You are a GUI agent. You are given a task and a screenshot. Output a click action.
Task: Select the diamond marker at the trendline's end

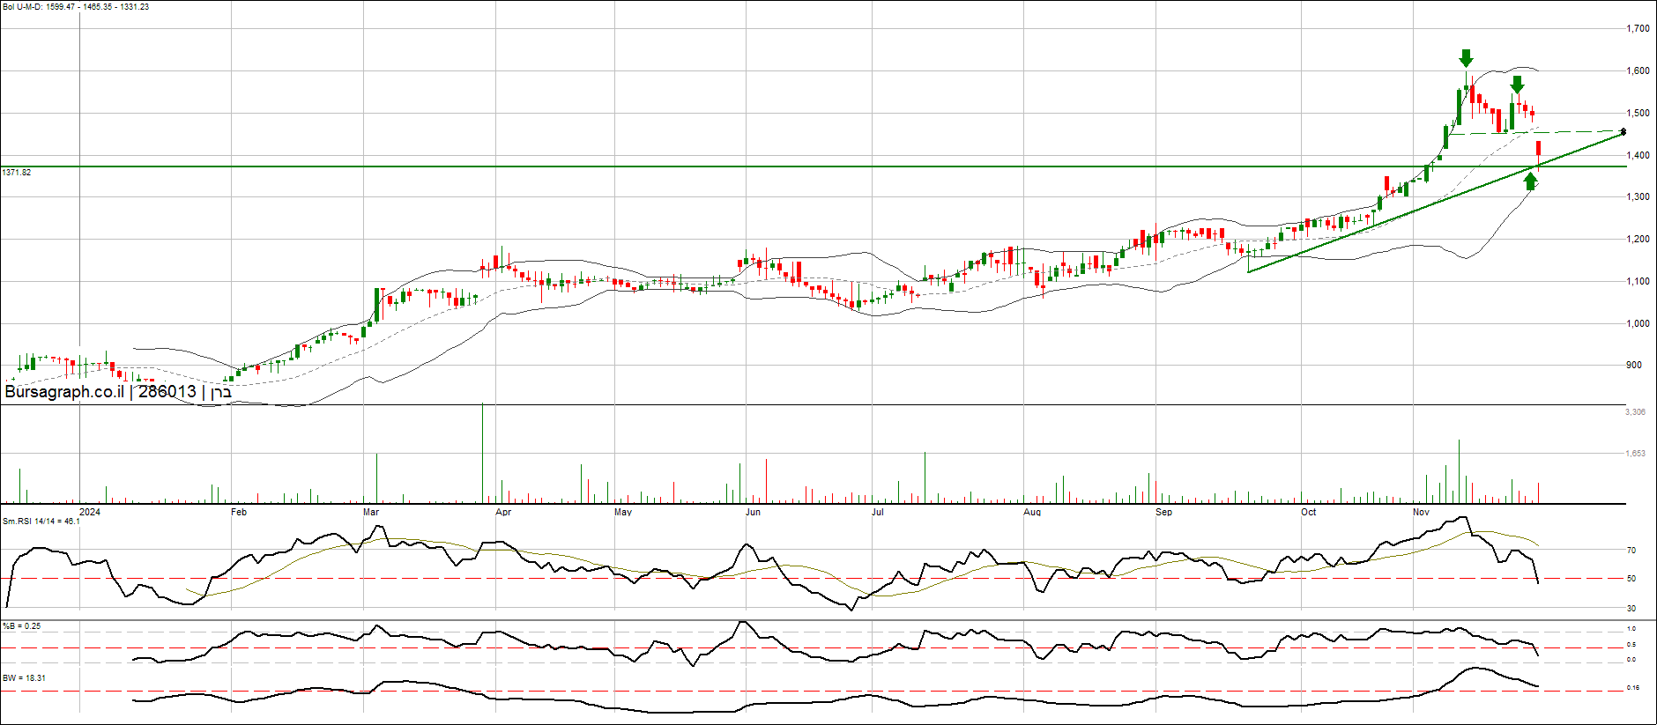(1624, 132)
